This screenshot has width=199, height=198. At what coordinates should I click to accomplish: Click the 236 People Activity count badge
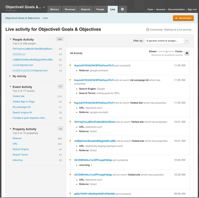tap(60, 39)
